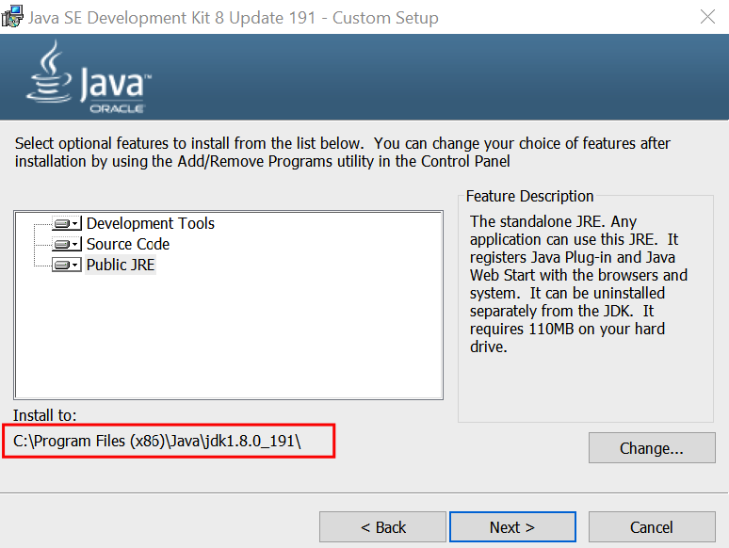Select the Development Tools feature row

150,223
